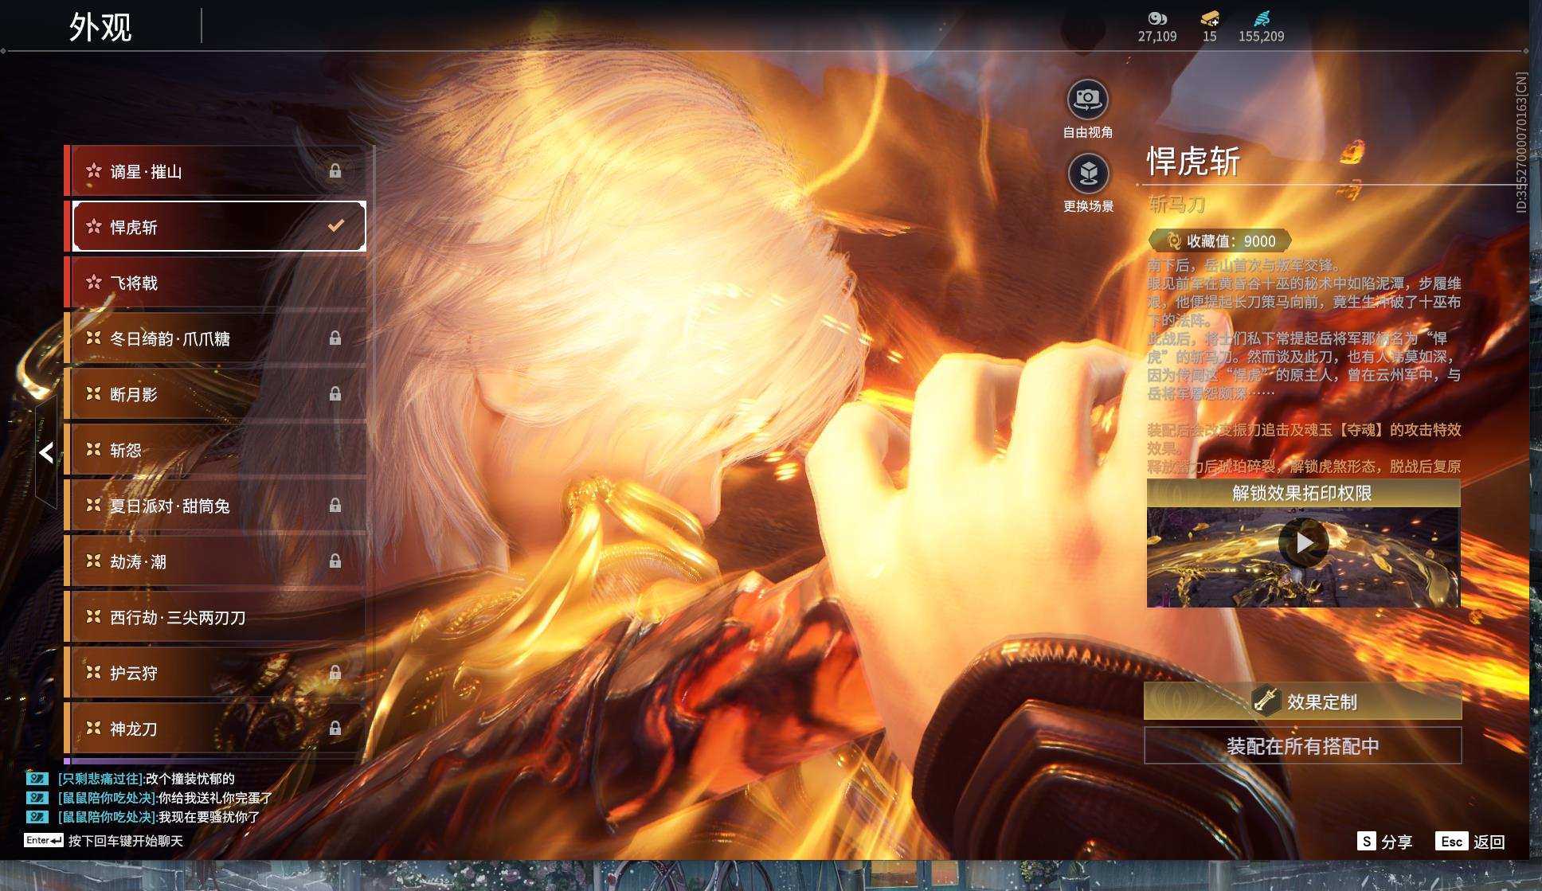This screenshot has height=891, width=1542.
Task: Click the 悍虎斩 title in details panel
Action: tap(1193, 162)
